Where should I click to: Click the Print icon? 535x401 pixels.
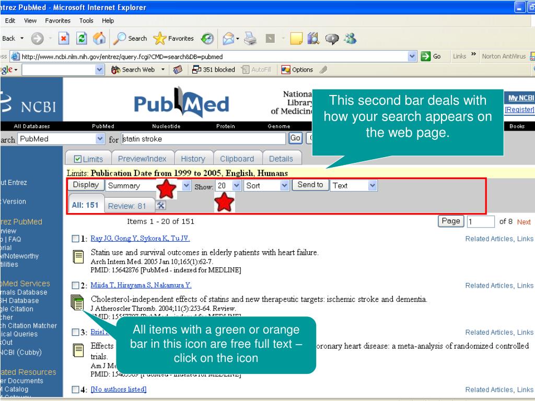pyautogui.click(x=250, y=39)
